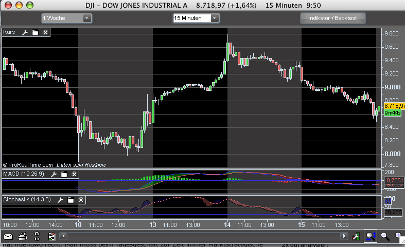Click the 9.800 price axis label
405x247 pixels.
pyautogui.click(x=391, y=34)
